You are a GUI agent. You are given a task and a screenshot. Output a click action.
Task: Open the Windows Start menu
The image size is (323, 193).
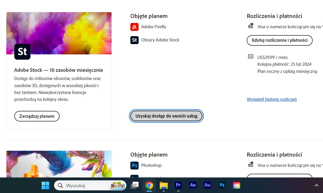coord(45,185)
